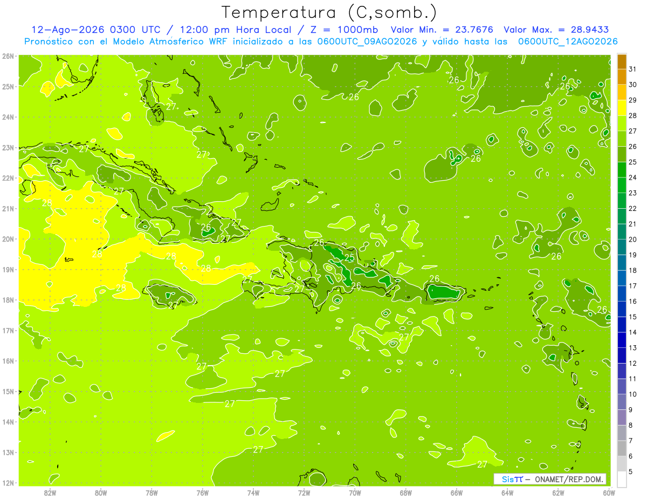Click the "ONAMET/REP.DOM." credit label
The image size is (647, 500).
point(569,479)
